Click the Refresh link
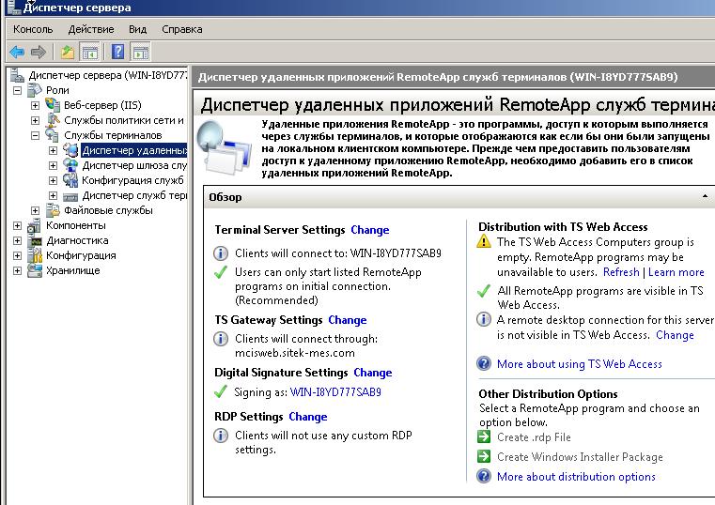Image resolution: width=715 pixels, height=505 pixels. coord(621,272)
